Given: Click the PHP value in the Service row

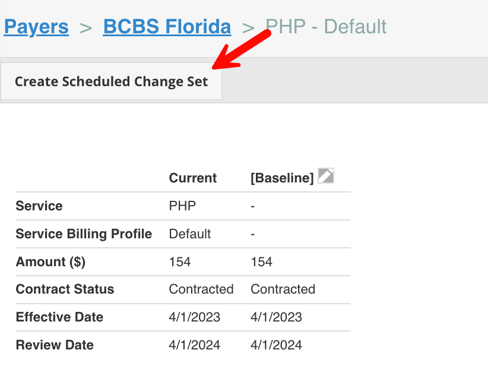Looking at the screenshot, I should pos(182,206).
